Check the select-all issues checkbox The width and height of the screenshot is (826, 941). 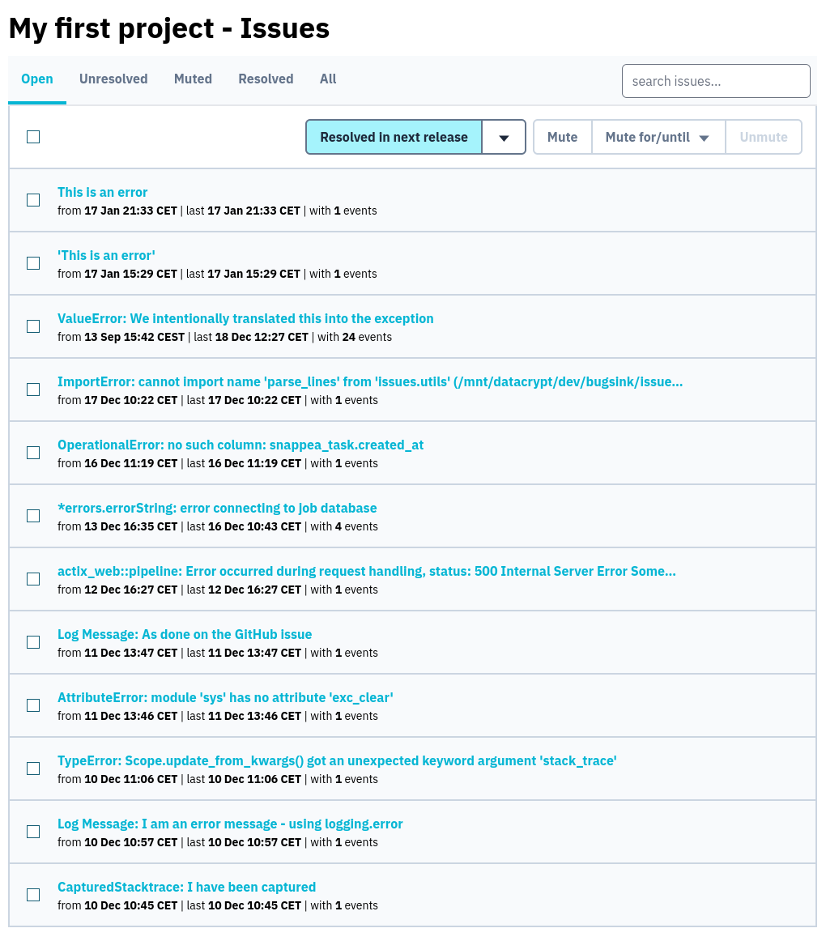click(33, 137)
